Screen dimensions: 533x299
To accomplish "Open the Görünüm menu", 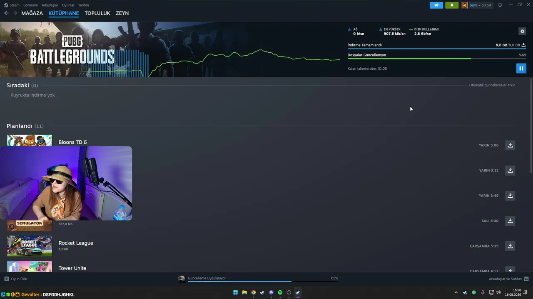I will coord(30,5).
